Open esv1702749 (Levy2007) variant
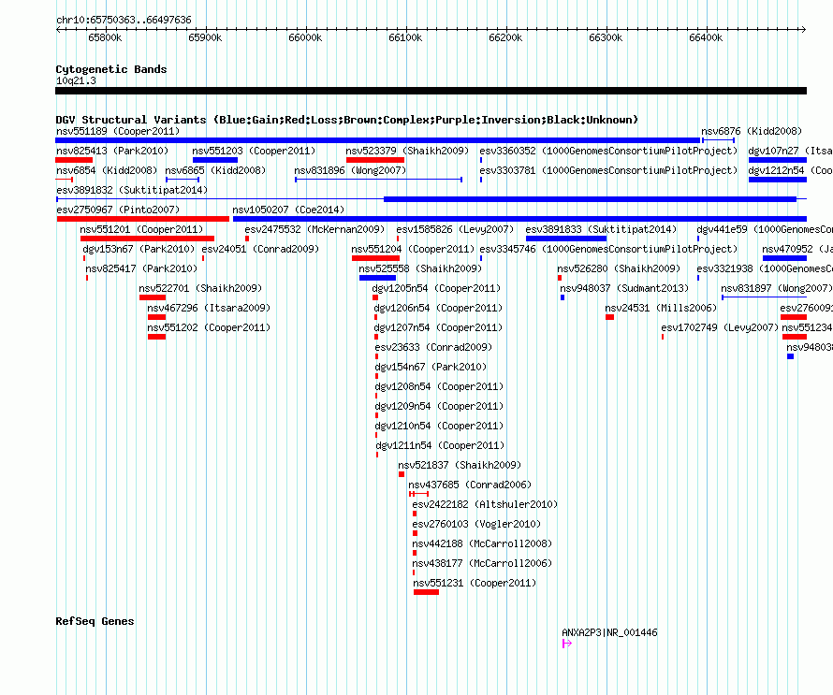Viewport: 833px width, 695px height. coord(720,327)
